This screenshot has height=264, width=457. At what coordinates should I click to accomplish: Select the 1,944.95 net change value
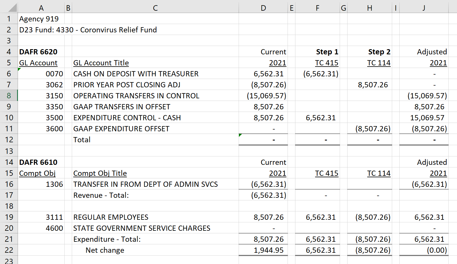[268, 250]
